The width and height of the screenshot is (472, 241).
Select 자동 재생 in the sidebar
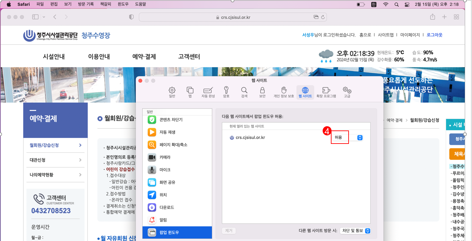pos(177,132)
